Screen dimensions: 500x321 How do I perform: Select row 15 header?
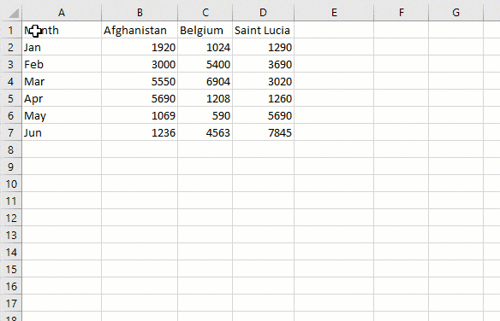[x=11, y=270]
